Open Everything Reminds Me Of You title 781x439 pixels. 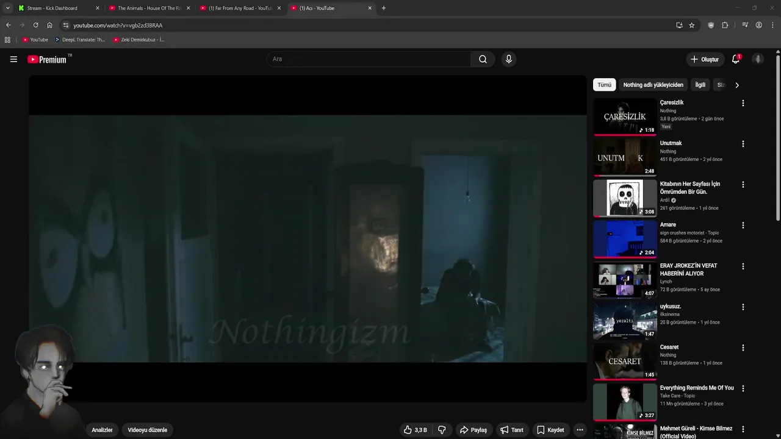[697, 388]
